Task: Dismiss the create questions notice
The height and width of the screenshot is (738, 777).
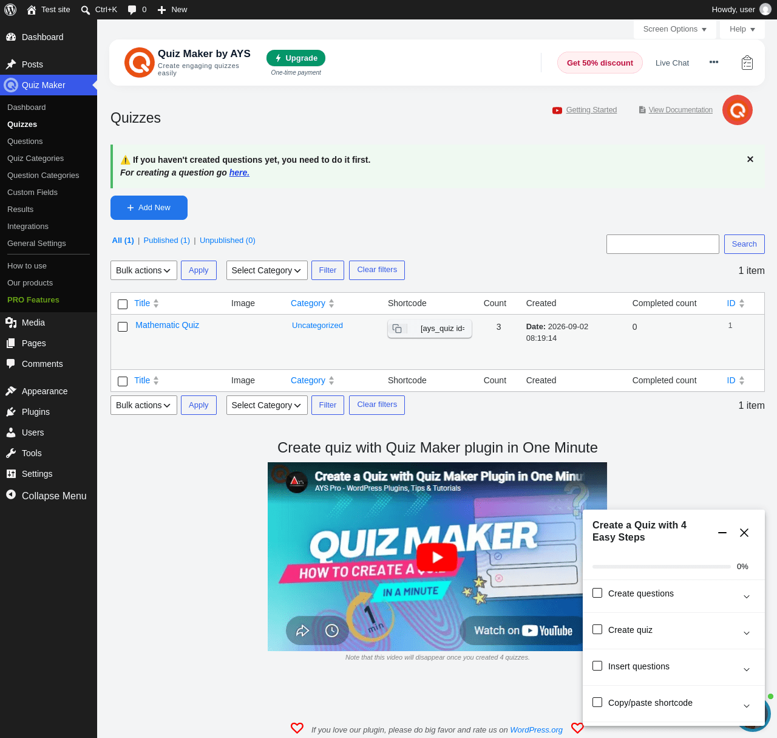Action: pos(750,159)
